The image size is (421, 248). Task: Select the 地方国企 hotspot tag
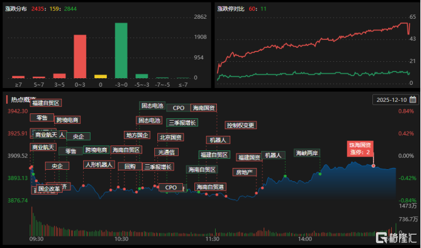pos(136,135)
